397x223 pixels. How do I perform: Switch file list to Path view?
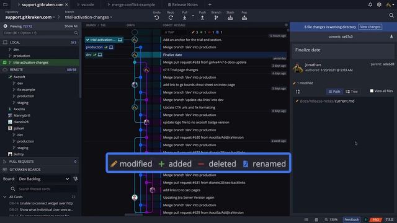tap(334, 92)
